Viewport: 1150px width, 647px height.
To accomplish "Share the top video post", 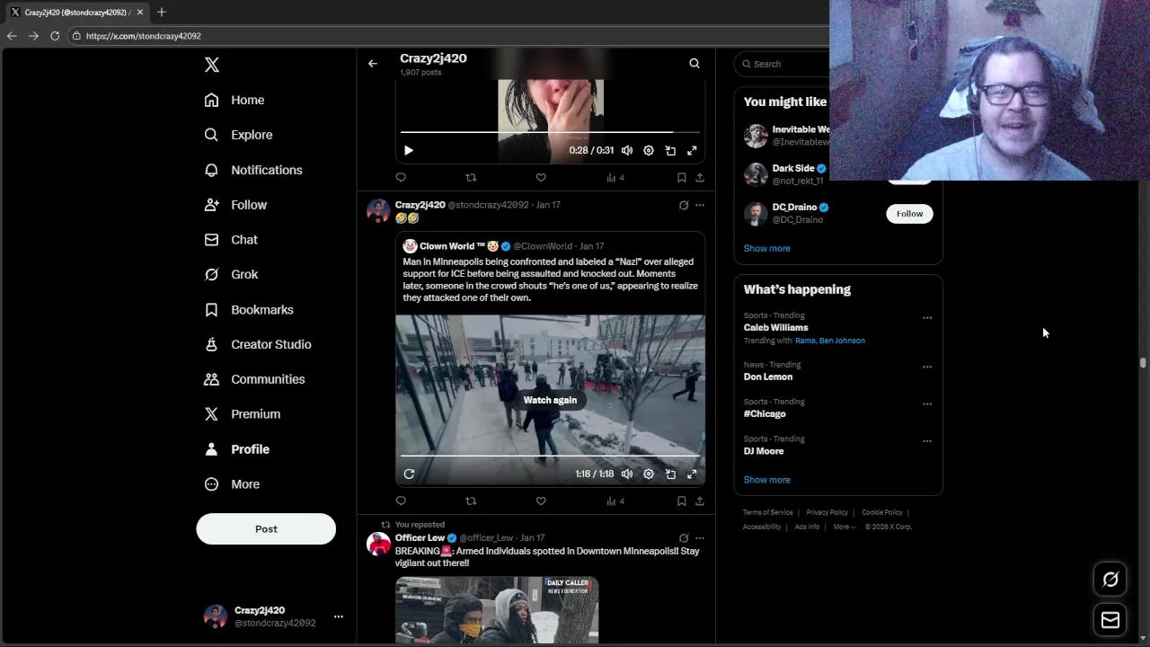I will [x=700, y=178].
